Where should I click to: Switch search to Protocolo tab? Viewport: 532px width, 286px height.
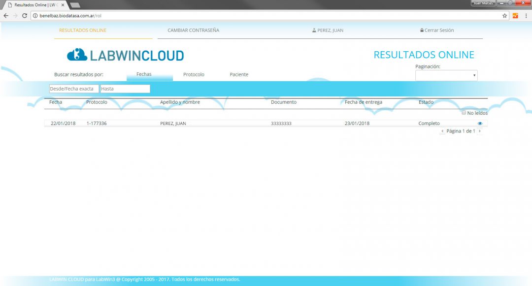194,75
